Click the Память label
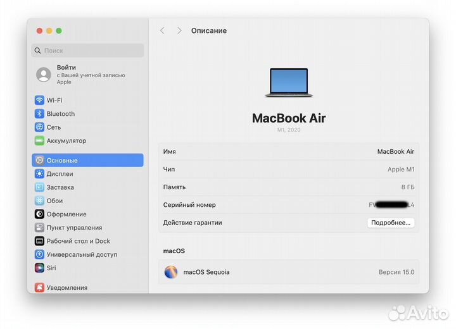Screen dimensions: 456x329 [x=174, y=187]
